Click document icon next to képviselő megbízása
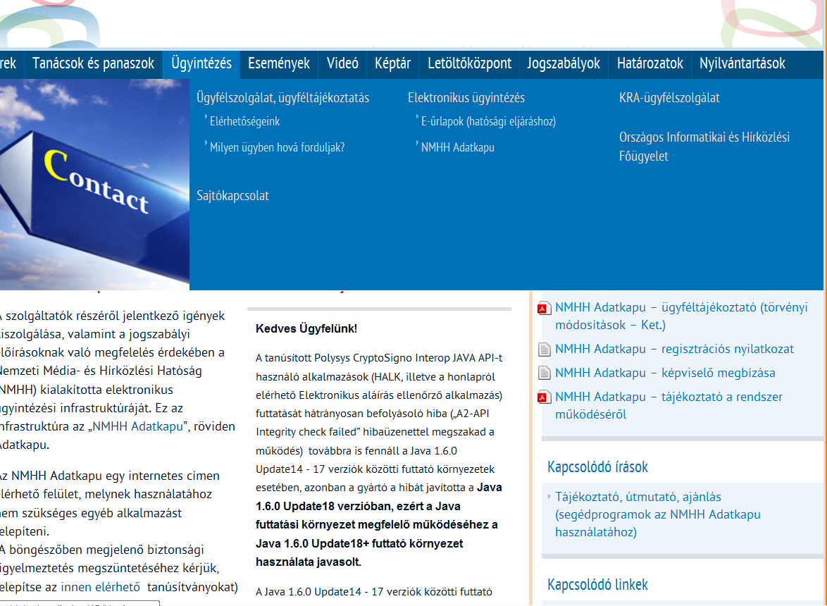This screenshot has width=827, height=606. (545, 373)
